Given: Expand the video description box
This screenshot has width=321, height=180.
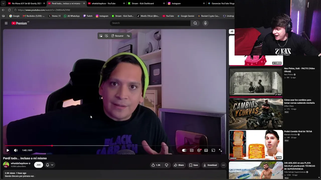Looking at the screenshot, I should pos(115,174).
